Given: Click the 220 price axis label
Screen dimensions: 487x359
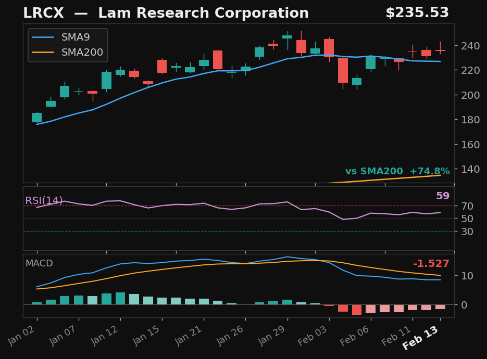Looking at the screenshot, I should point(470,70).
